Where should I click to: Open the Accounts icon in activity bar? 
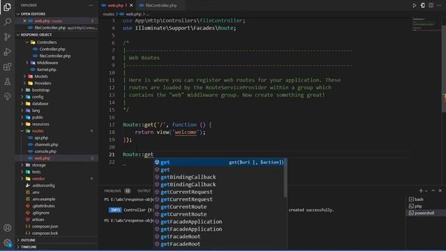pos(8,228)
